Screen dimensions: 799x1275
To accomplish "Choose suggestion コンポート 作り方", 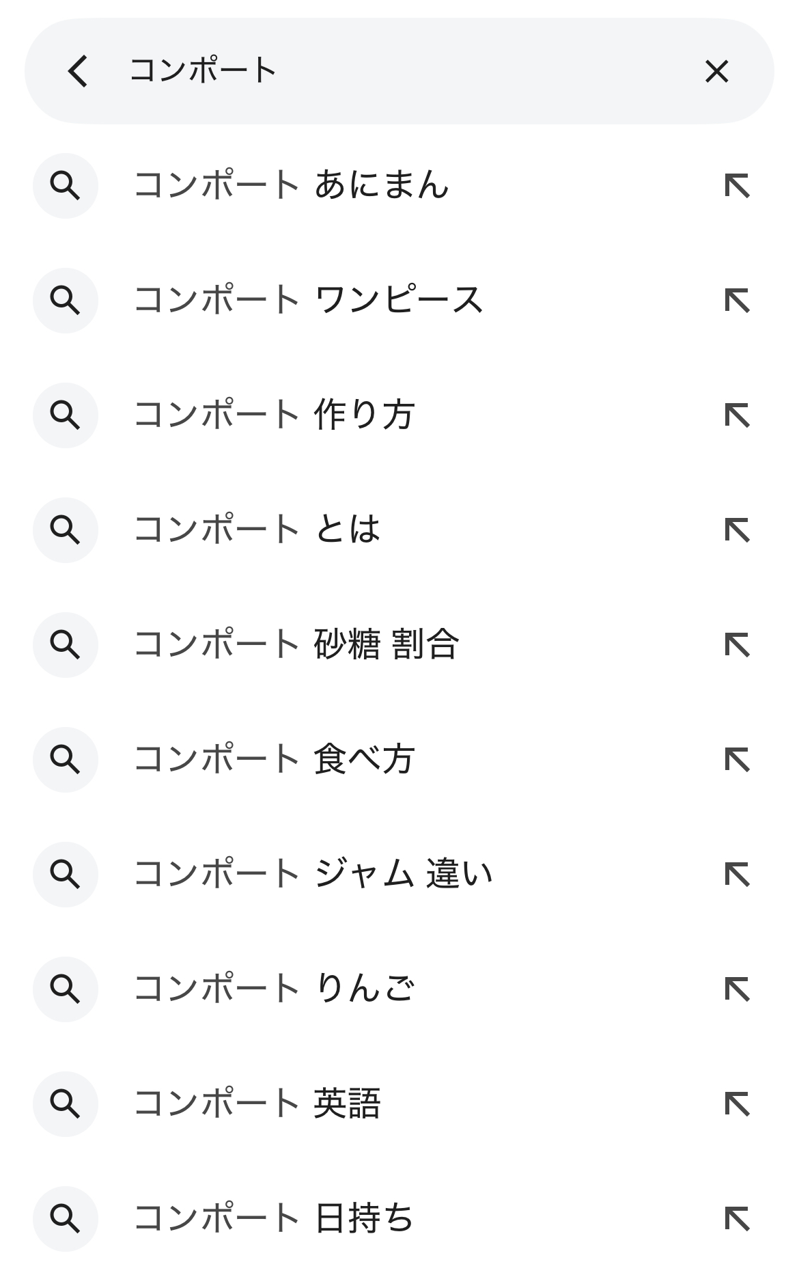I will click(x=274, y=415).
